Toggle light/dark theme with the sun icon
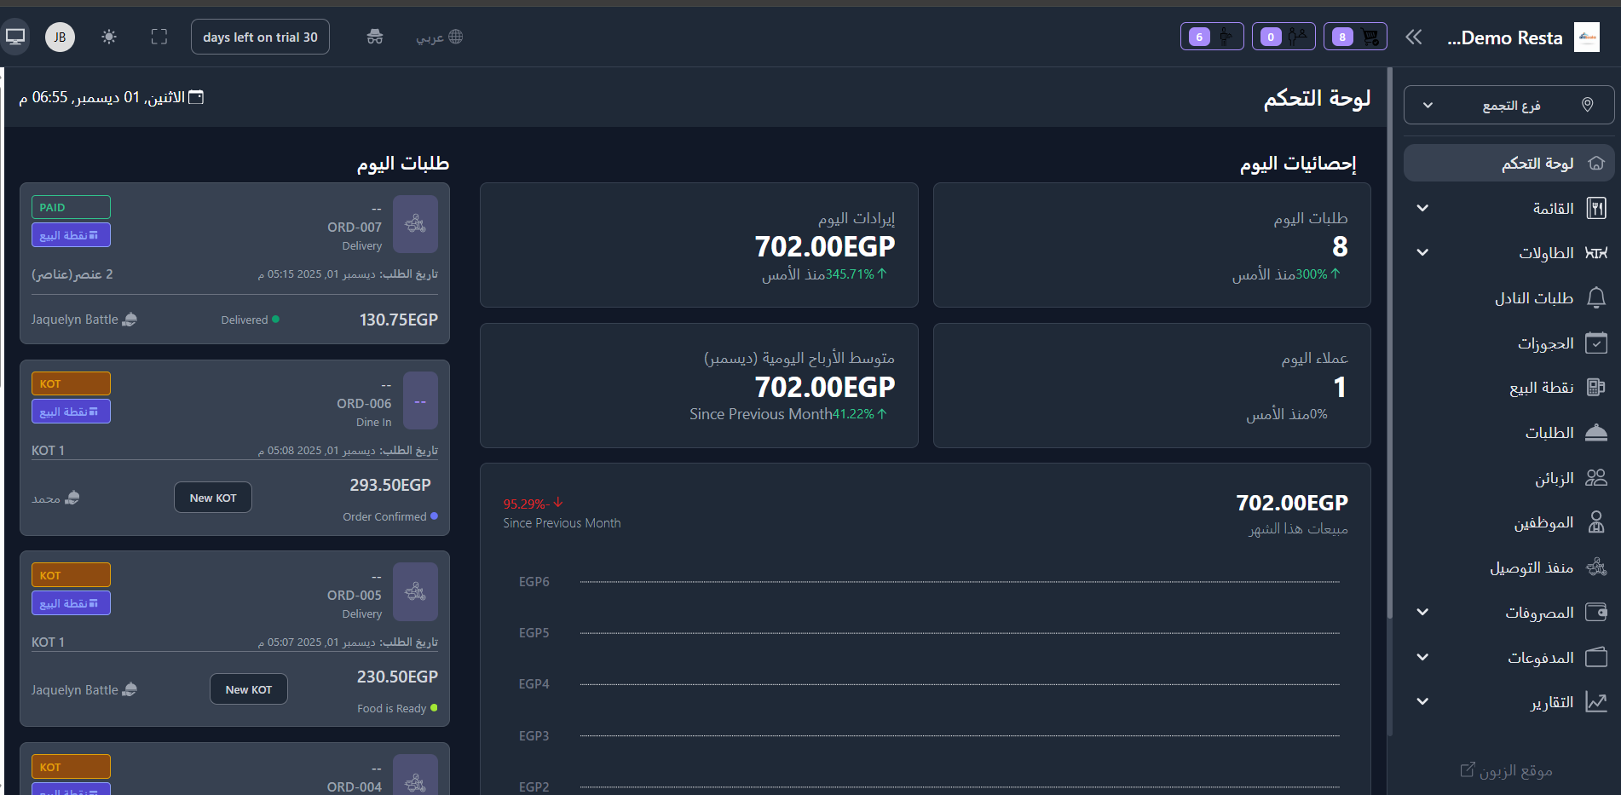 pos(109,37)
